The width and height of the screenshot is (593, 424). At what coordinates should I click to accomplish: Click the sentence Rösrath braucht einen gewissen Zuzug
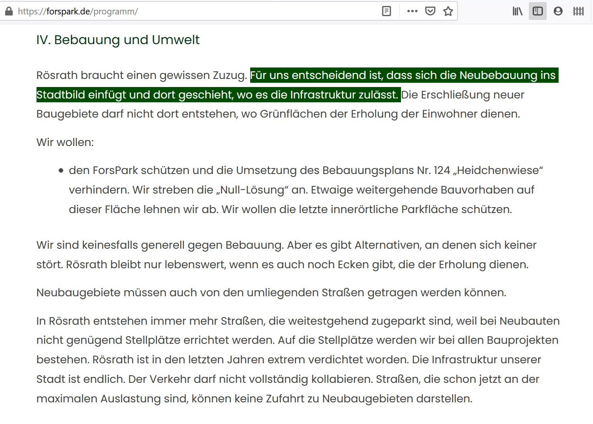click(141, 76)
